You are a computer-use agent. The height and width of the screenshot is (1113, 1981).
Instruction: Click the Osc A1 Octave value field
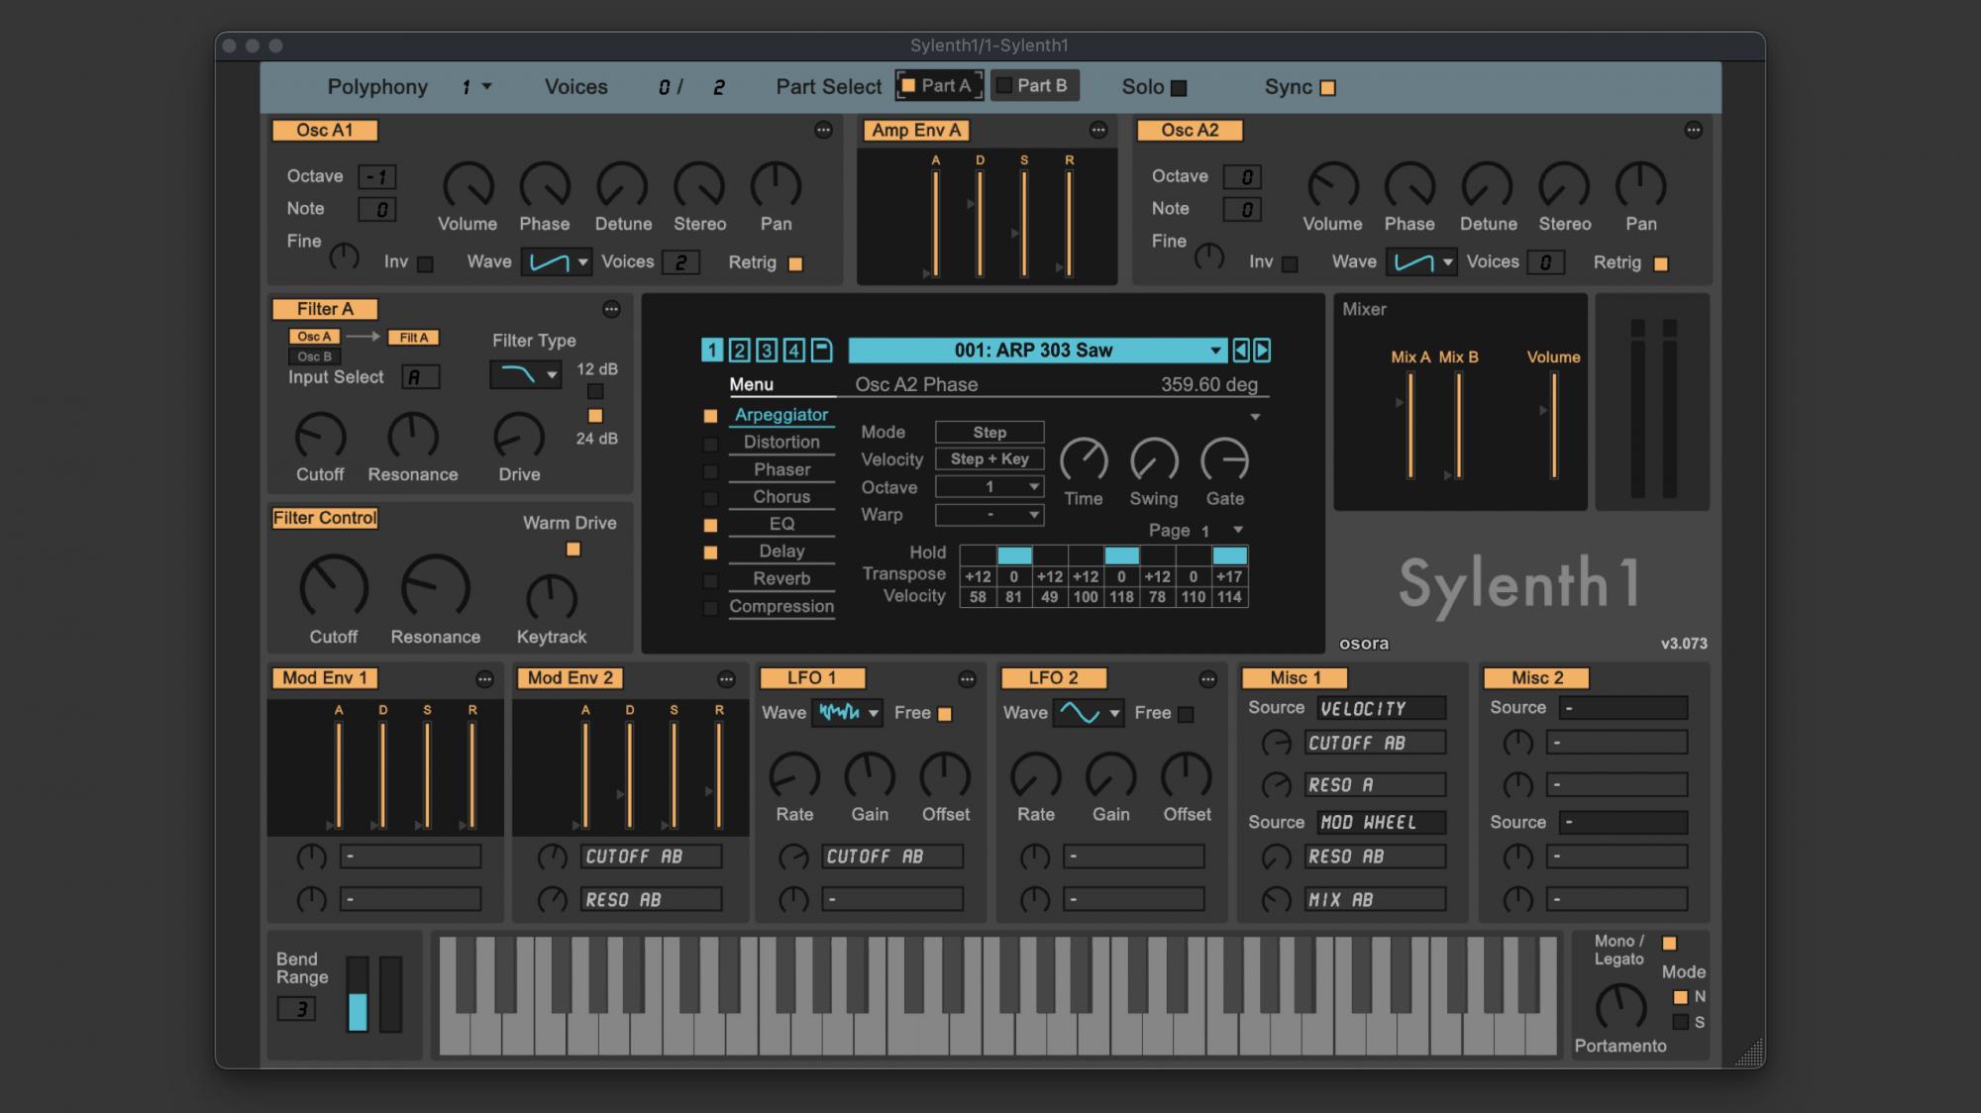pos(377,177)
